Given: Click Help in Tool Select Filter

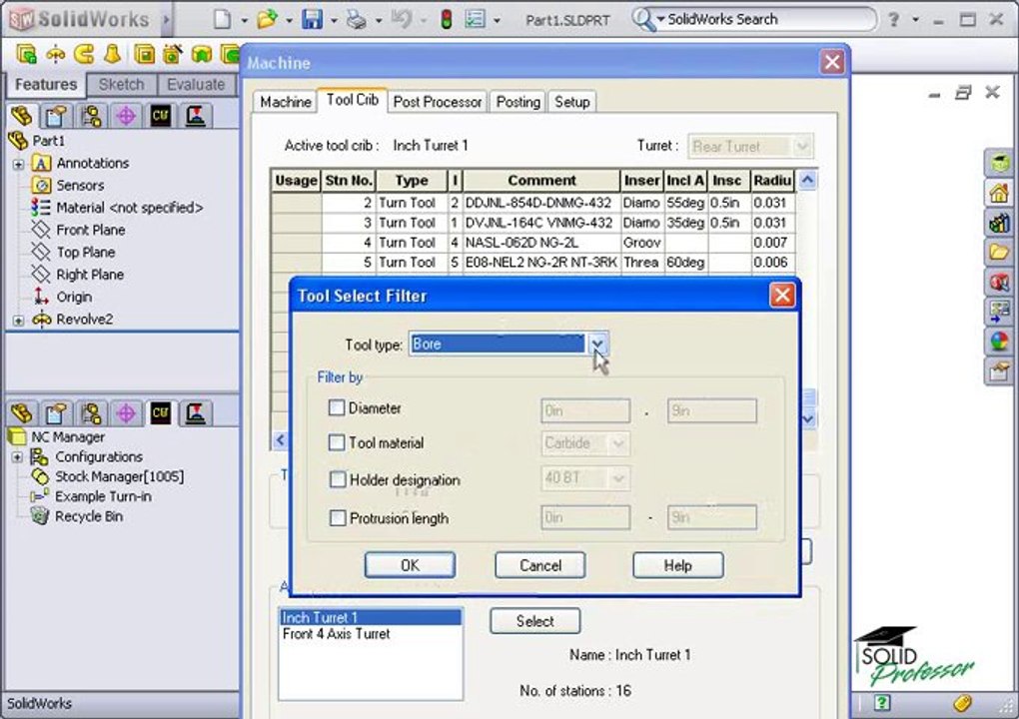Looking at the screenshot, I should 677,565.
